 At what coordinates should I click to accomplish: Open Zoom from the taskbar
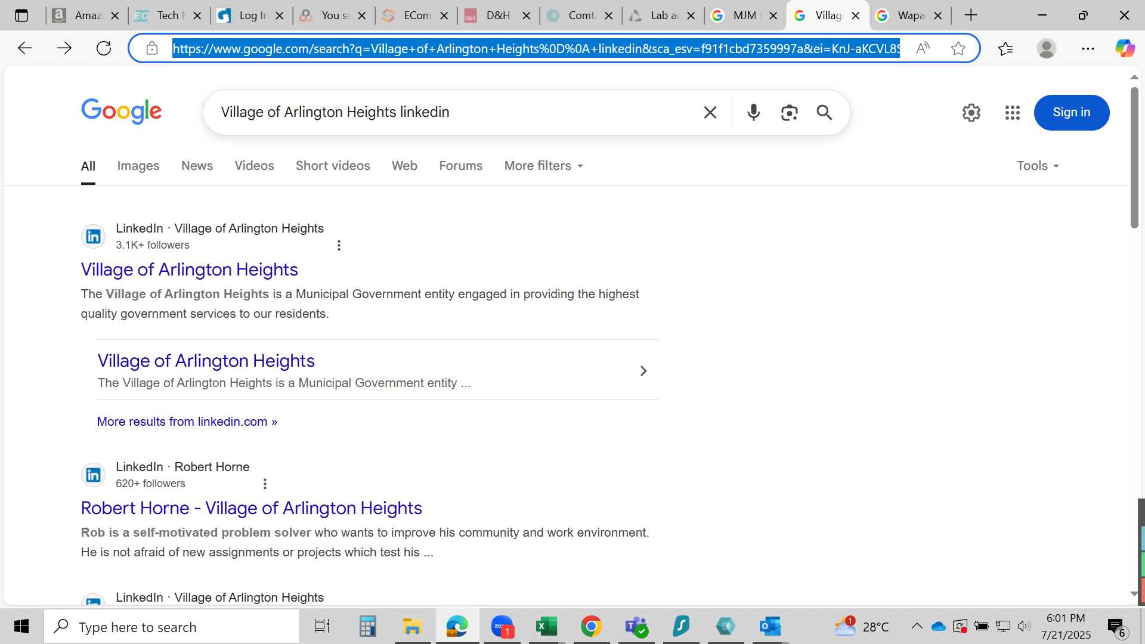502,627
